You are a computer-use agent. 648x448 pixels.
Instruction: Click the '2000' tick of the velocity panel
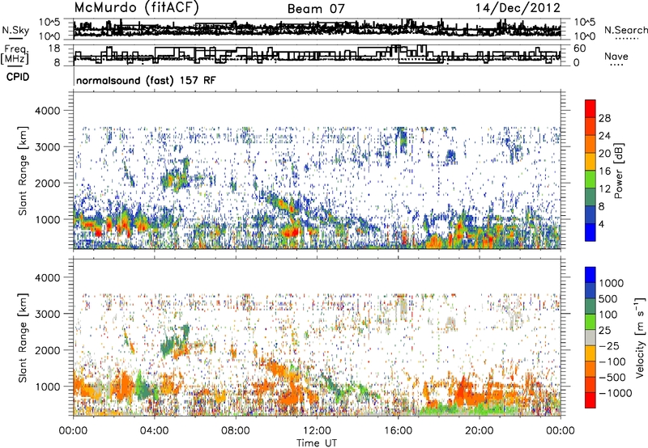point(47,350)
